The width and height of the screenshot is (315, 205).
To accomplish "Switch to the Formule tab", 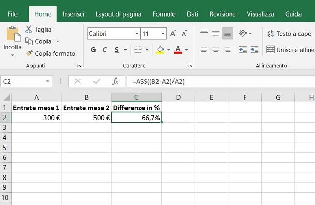I will coord(164,14).
